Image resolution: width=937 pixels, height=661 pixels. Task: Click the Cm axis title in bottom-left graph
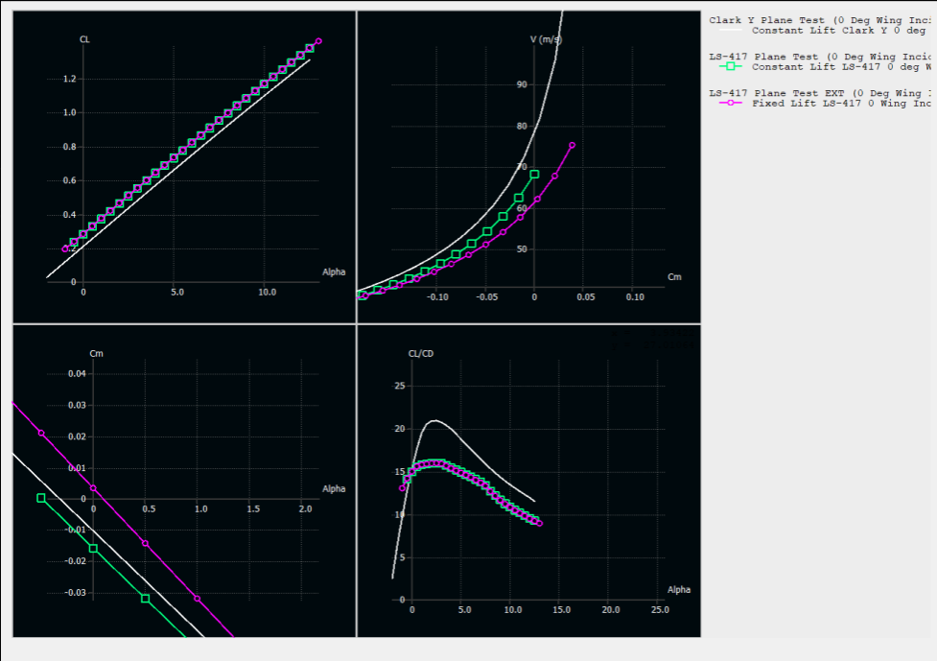click(96, 353)
